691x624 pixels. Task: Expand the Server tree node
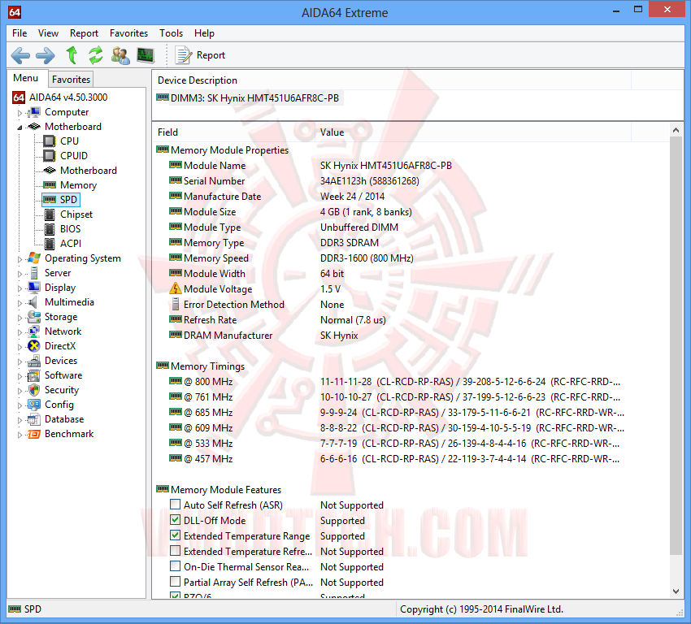[20, 274]
